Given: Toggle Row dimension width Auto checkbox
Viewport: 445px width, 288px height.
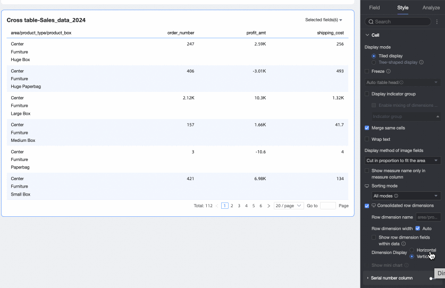Looking at the screenshot, I should [x=418, y=228].
